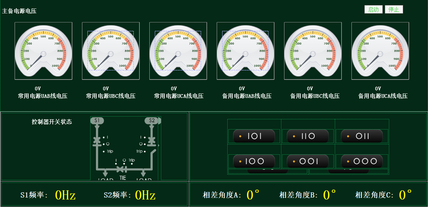Click the S2 source node in diagram
This screenshot has width=428, height=207.
tap(151, 120)
